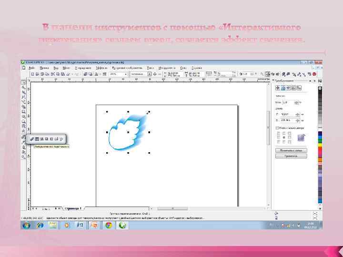Collapse the Transformation docker arrow
This screenshot has width=343, height=257.
(x=310, y=81)
